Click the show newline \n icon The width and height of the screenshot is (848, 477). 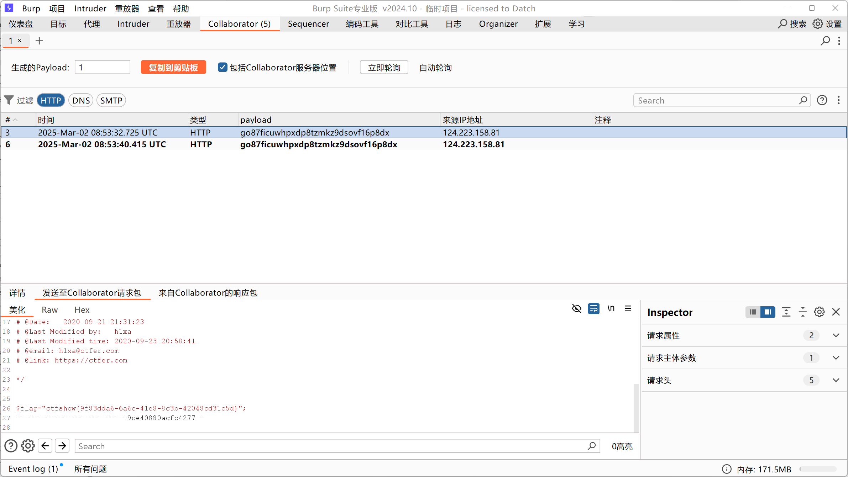tap(611, 308)
